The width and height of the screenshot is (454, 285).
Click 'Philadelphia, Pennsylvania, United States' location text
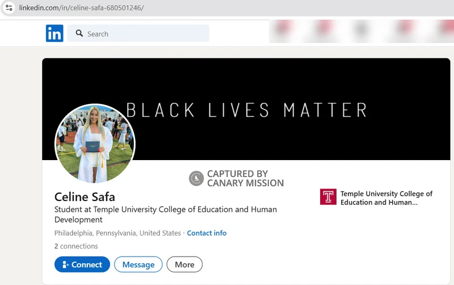[x=117, y=233]
